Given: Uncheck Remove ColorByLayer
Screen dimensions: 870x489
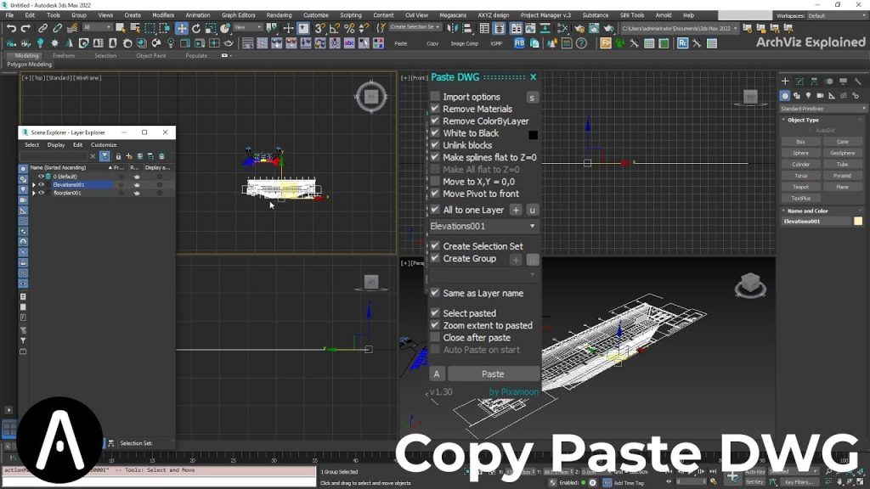Looking at the screenshot, I should point(435,121).
